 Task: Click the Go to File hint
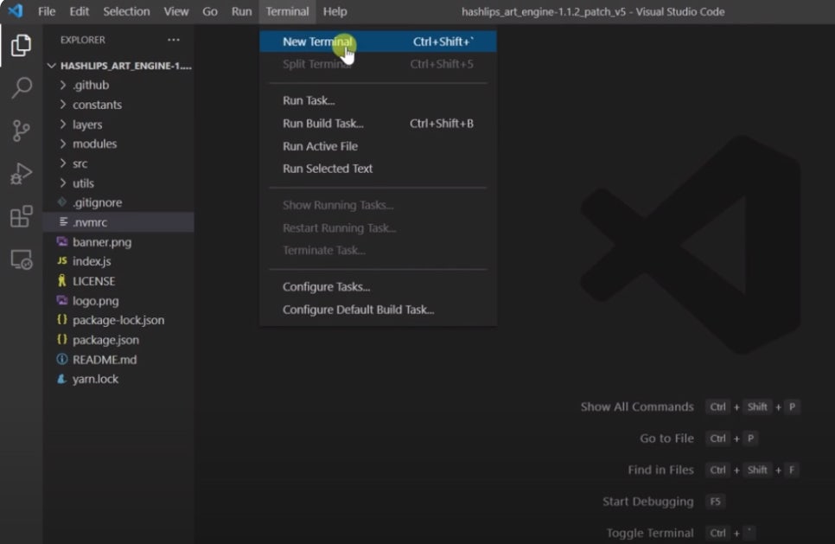click(666, 438)
